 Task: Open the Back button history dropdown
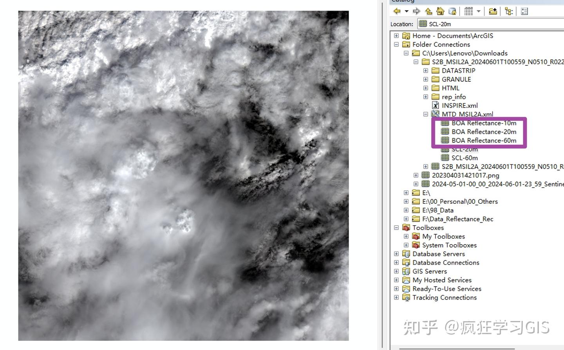[406, 11]
